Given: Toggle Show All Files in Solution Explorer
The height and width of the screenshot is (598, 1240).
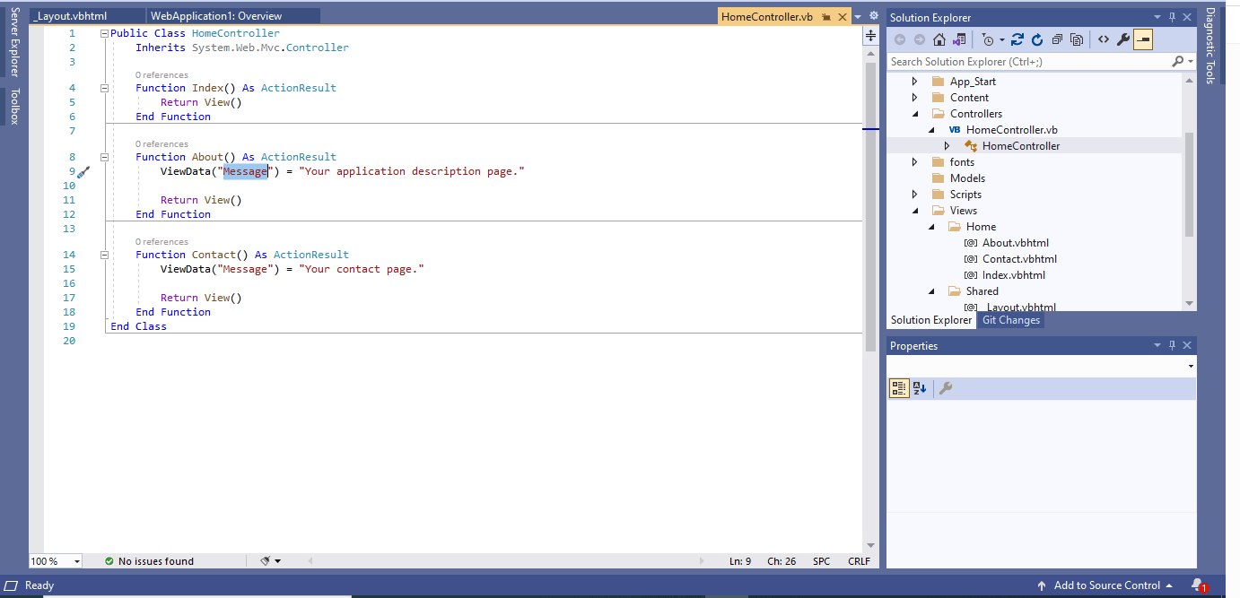Looking at the screenshot, I should coord(1077,39).
